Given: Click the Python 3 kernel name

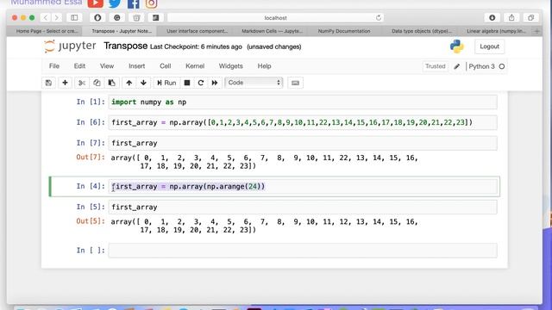Looking at the screenshot, I should coord(481,66).
